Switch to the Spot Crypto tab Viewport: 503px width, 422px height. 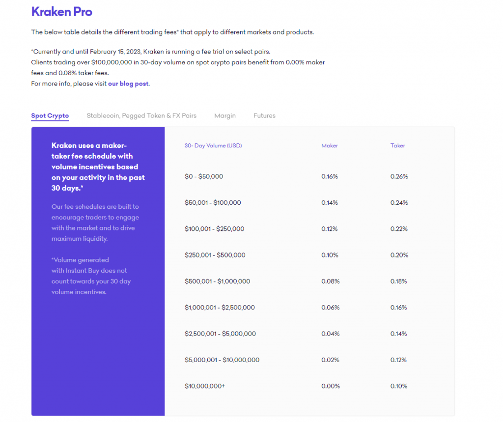(x=50, y=116)
